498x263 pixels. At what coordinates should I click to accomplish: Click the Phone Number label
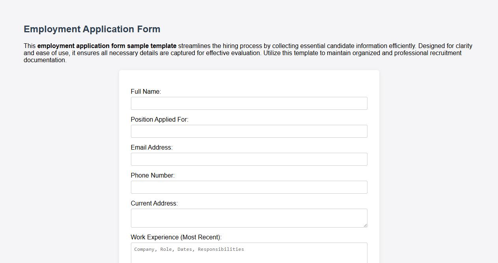click(x=153, y=175)
